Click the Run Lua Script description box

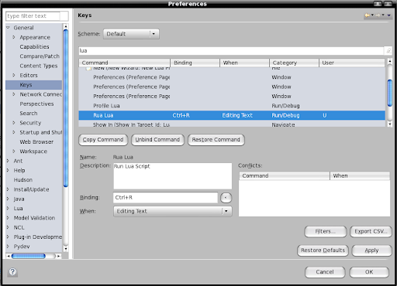point(173,176)
